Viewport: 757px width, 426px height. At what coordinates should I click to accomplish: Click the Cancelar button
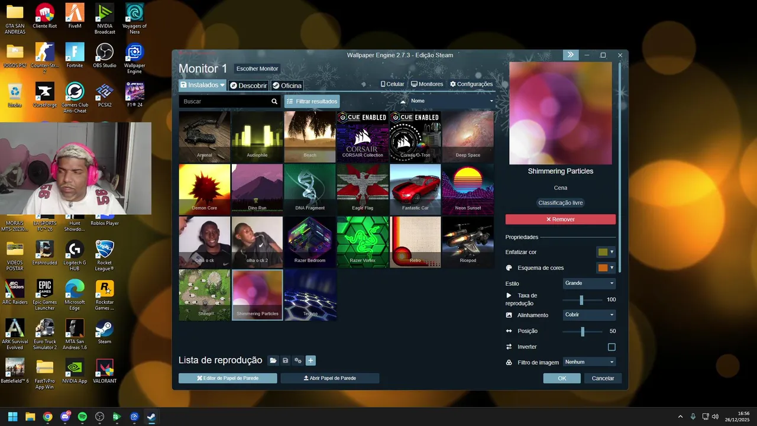(603, 378)
